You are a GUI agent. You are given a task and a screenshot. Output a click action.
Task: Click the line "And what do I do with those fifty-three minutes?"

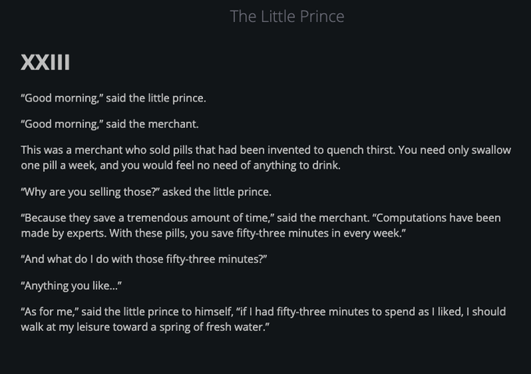tap(144, 259)
